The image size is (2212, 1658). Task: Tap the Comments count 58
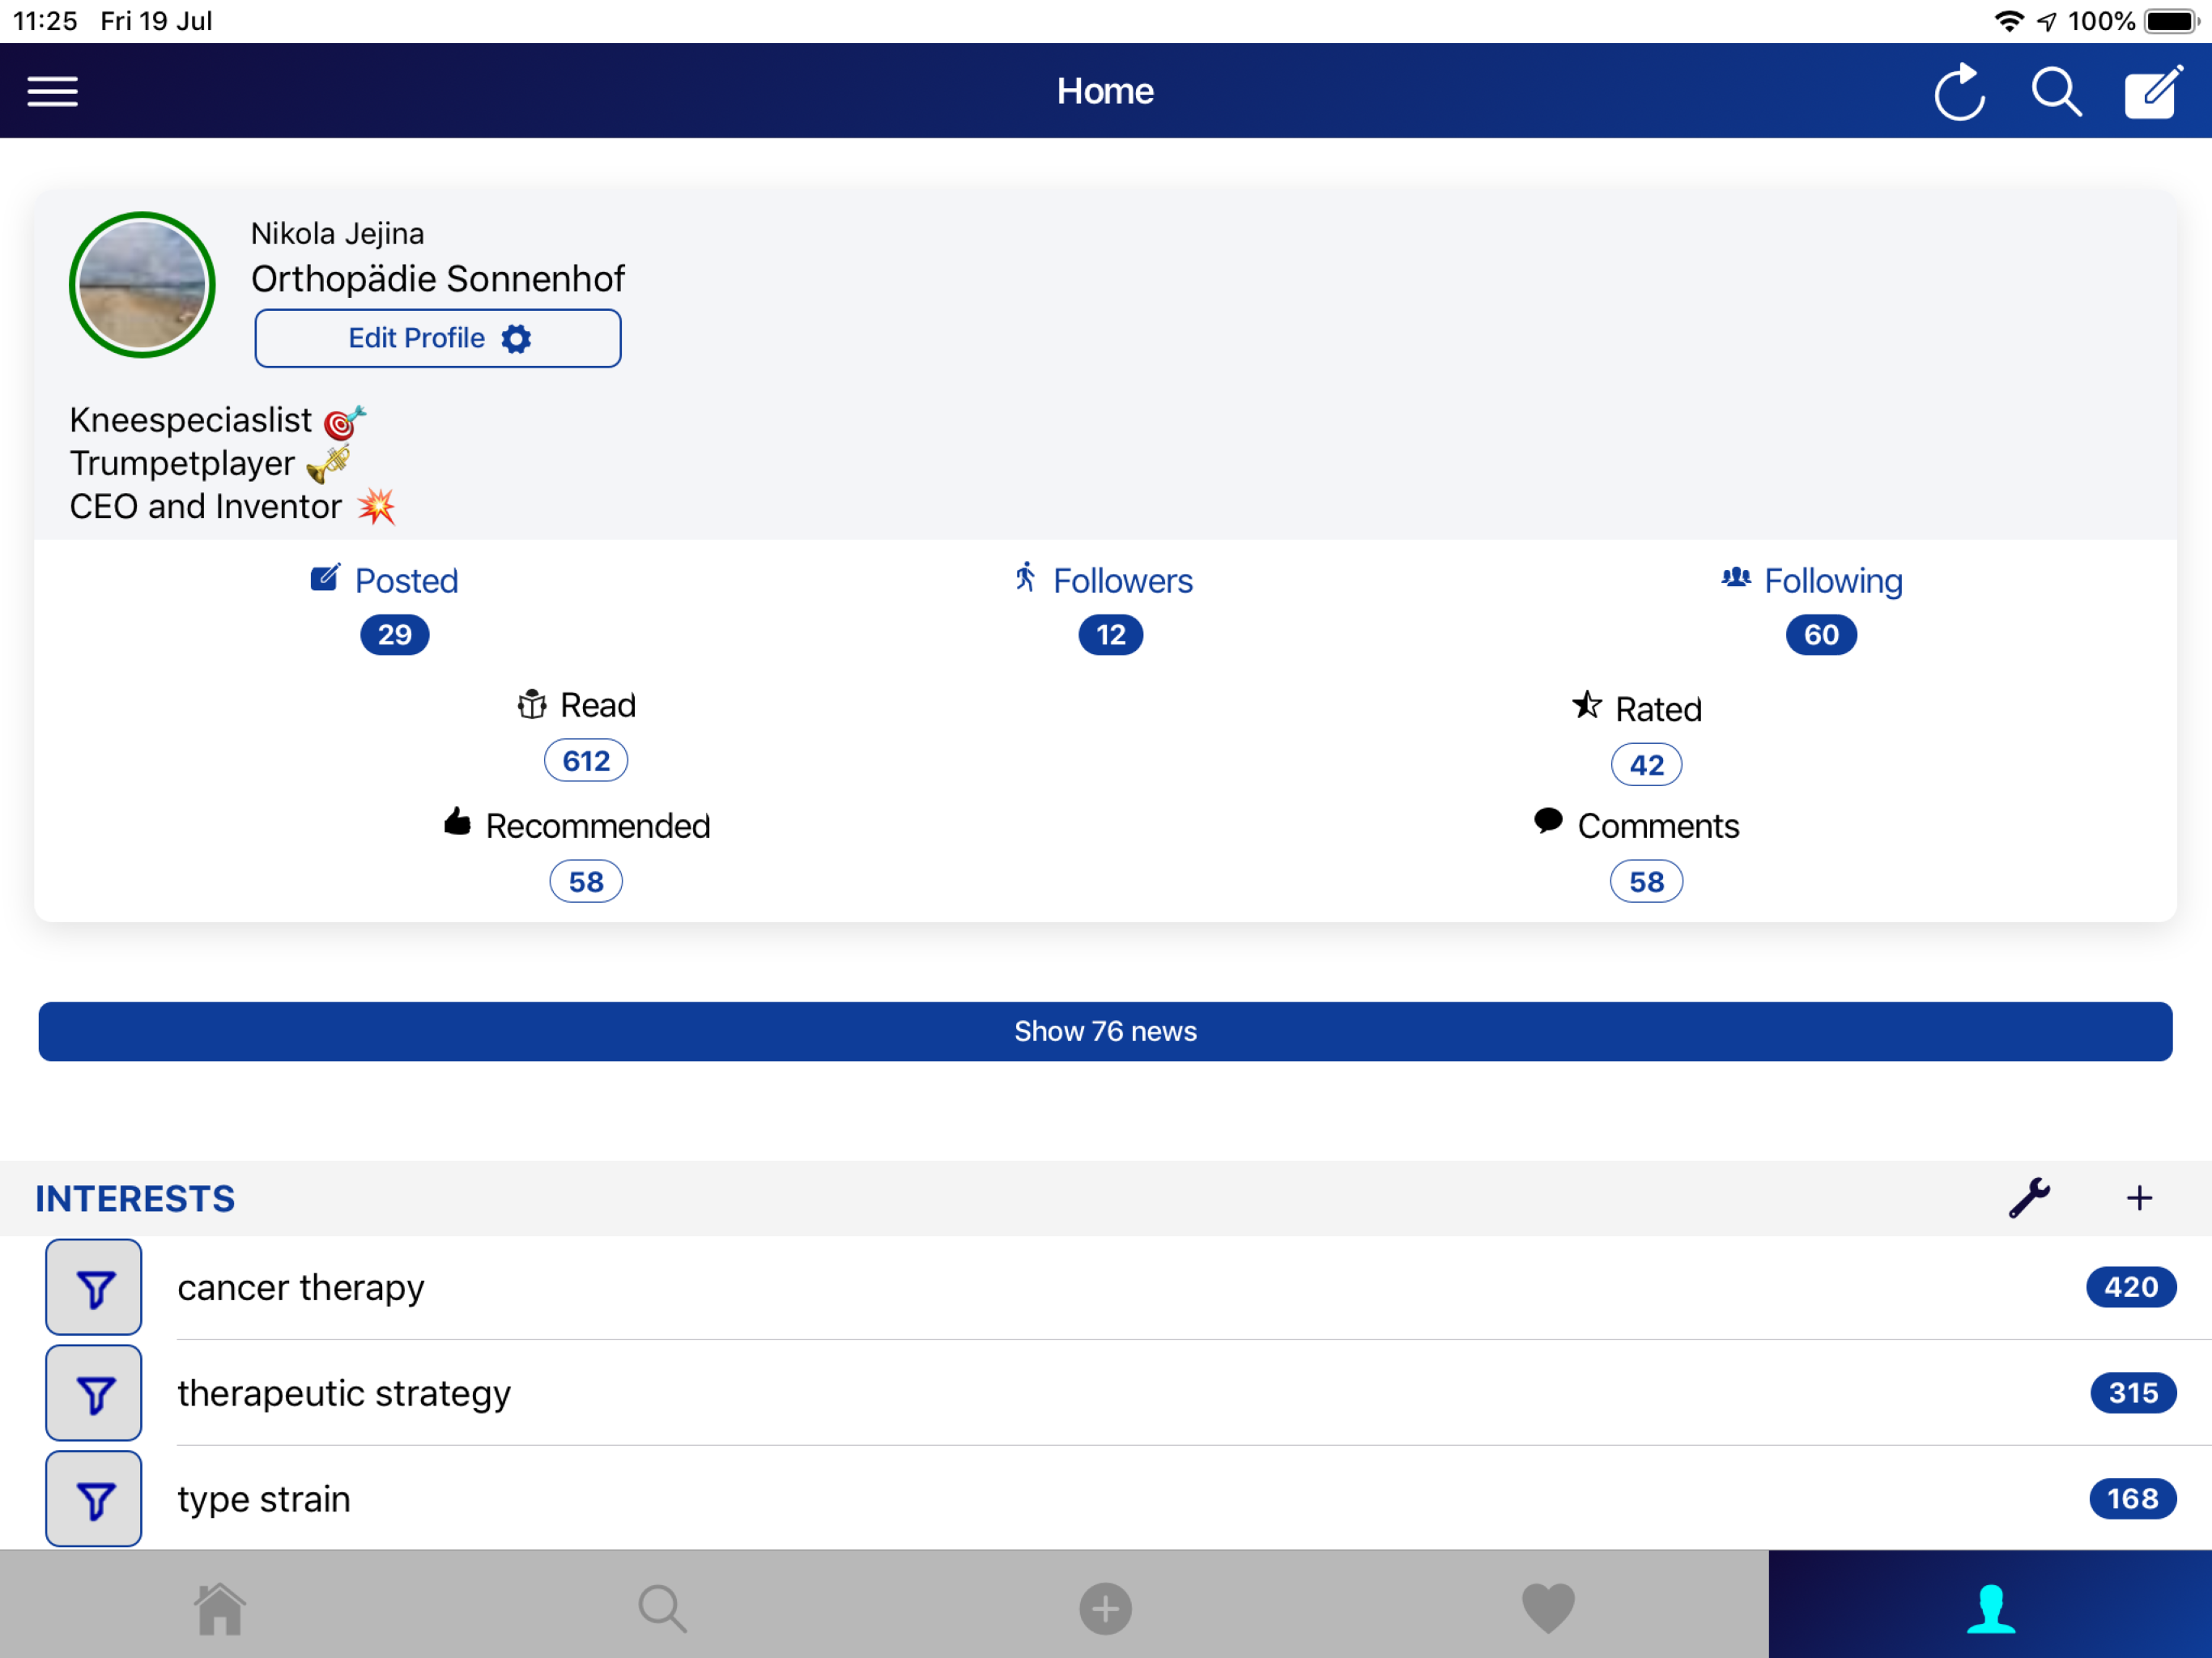(1646, 882)
